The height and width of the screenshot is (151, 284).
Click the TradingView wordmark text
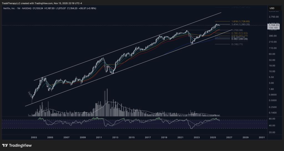click(x=20, y=145)
